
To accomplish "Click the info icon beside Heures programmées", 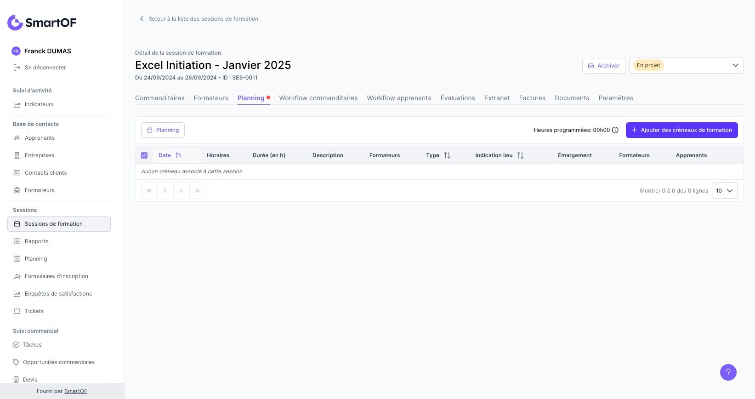I will pyautogui.click(x=615, y=130).
